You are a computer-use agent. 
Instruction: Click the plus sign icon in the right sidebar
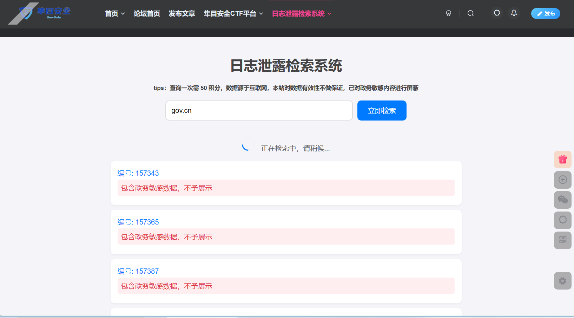(562, 180)
